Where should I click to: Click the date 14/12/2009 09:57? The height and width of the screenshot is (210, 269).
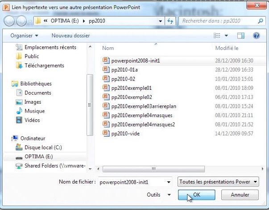(x=234, y=134)
